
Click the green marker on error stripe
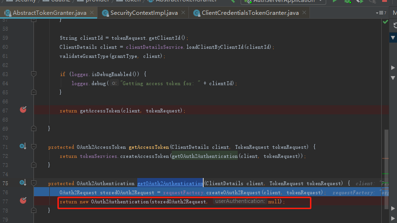385,174
